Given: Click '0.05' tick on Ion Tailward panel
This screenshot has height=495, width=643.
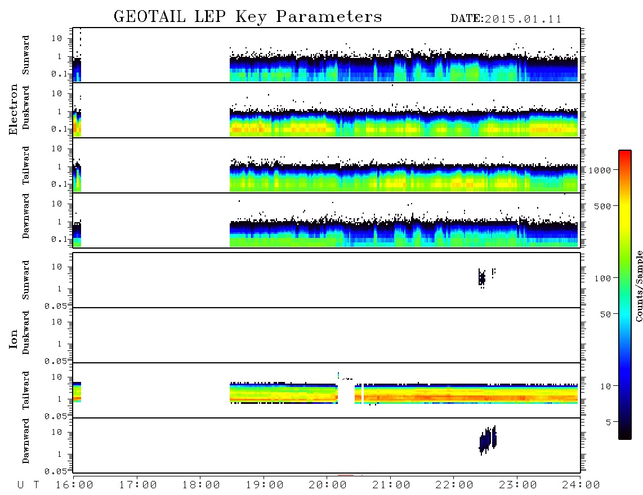Looking at the screenshot, I should click(55, 416).
